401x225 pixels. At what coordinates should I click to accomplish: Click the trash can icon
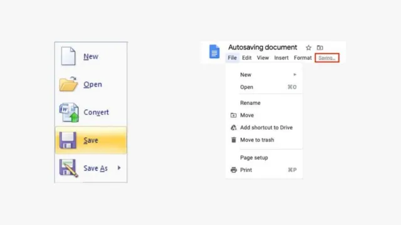[234, 140]
